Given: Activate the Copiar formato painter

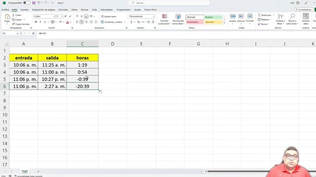Looking at the screenshot, I should pyautogui.click(x=21, y=24).
